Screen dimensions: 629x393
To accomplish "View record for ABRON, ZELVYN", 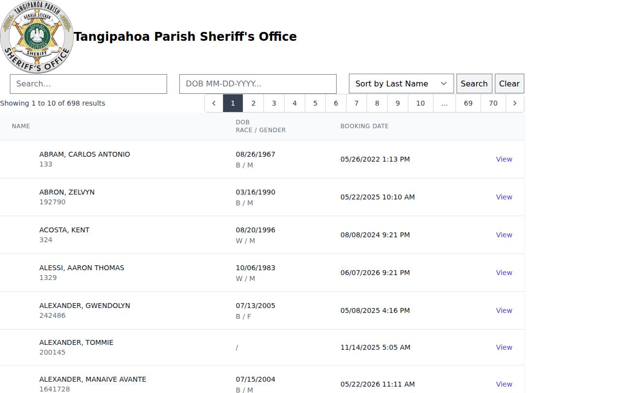I will coord(504,197).
